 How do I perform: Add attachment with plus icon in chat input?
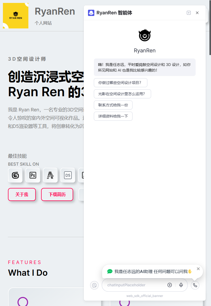click(x=170, y=285)
